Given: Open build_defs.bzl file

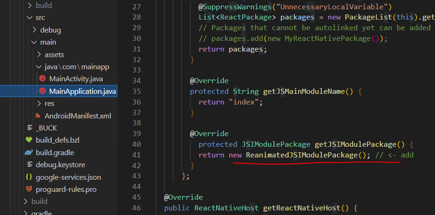Looking at the screenshot, I should pyautogui.click(x=57, y=140).
